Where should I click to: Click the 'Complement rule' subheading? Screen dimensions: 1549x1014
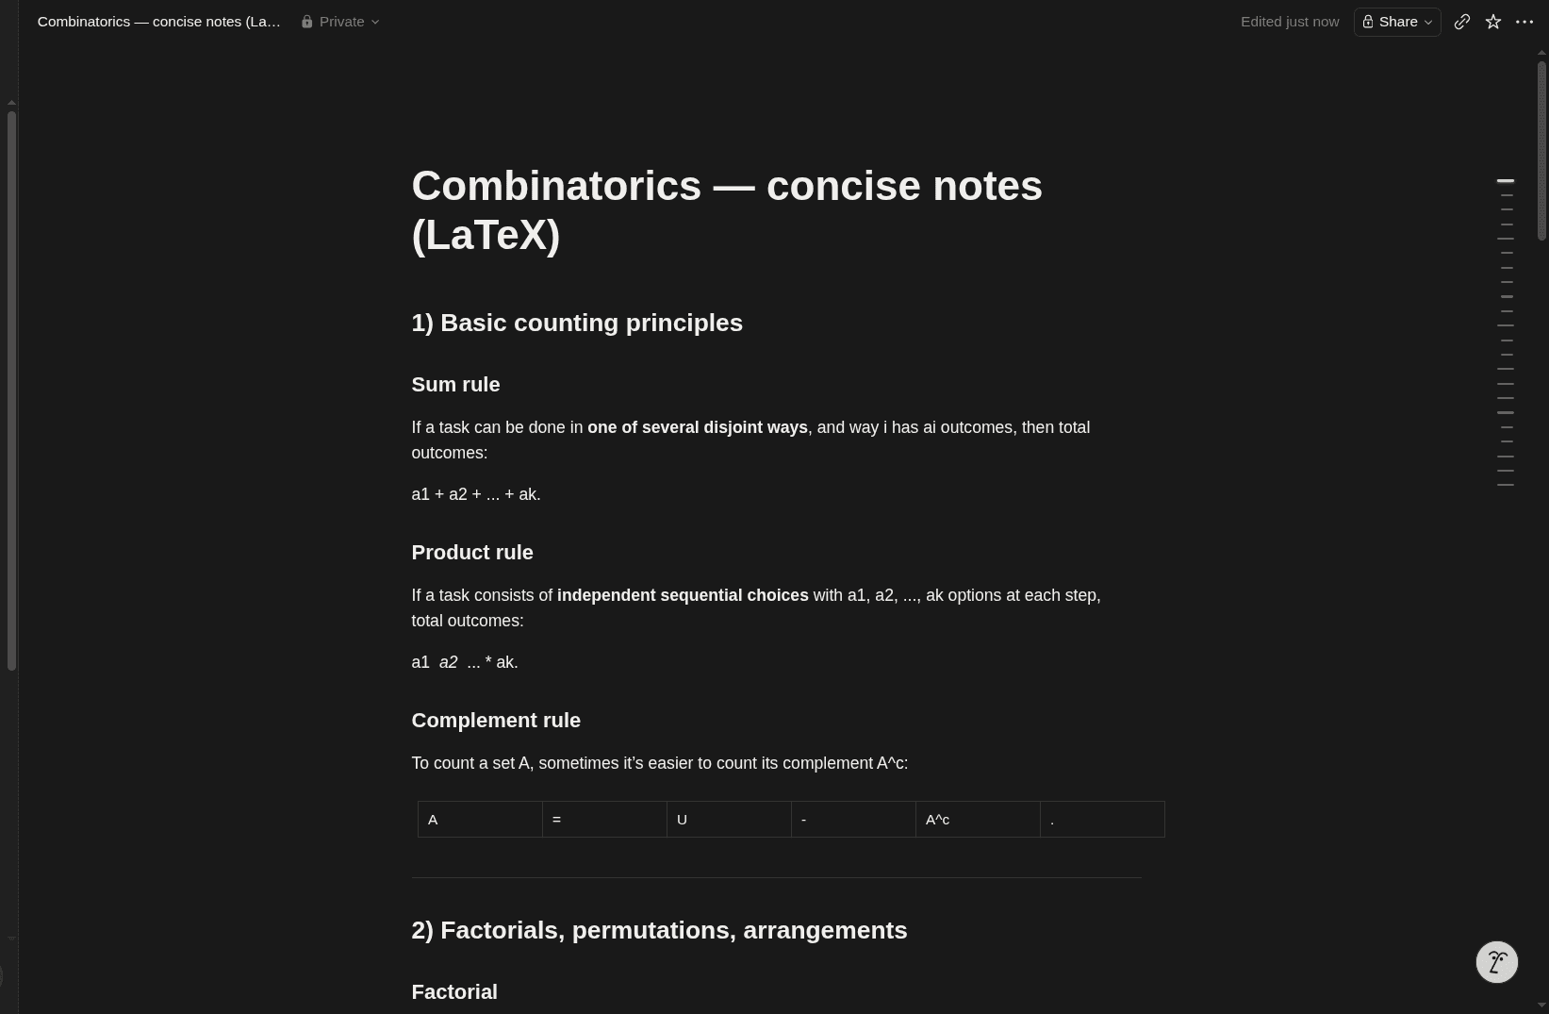click(496, 721)
